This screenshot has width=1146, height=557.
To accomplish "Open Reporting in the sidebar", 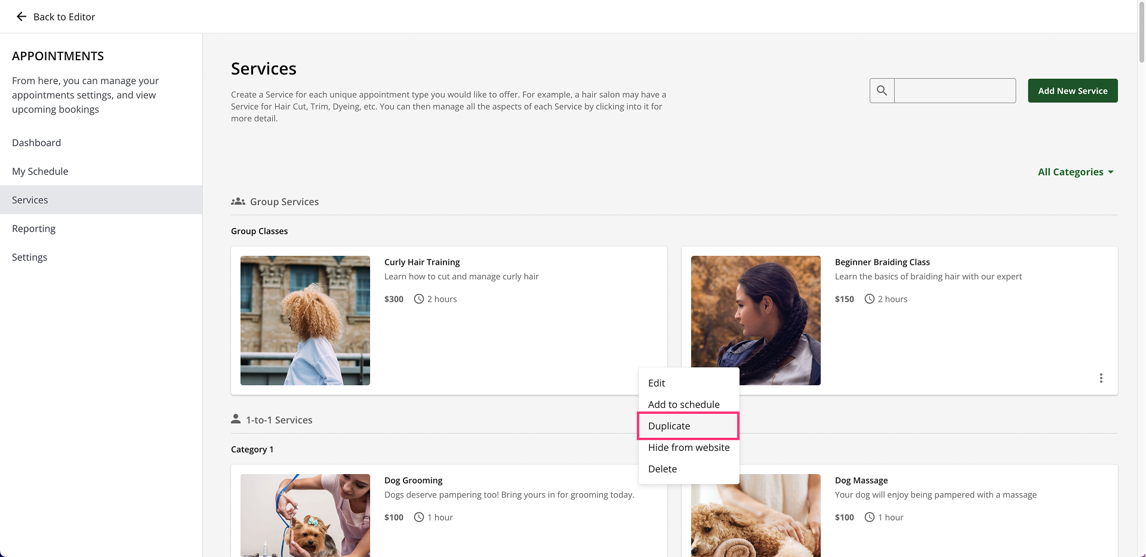I will click(x=101, y=228).
